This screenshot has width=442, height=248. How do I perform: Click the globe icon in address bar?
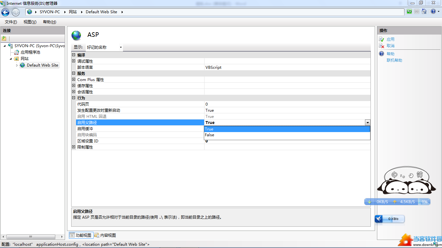30,12
